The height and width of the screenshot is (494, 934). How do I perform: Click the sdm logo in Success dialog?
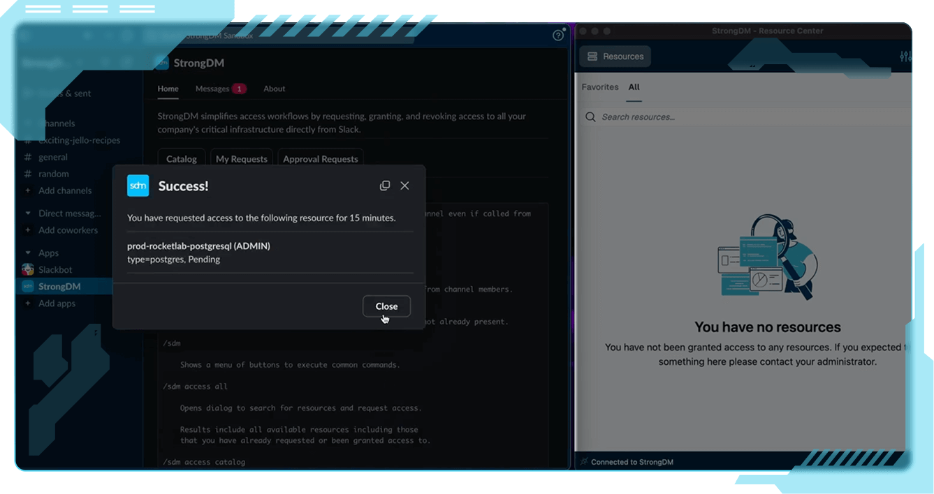tap(138, 186)
